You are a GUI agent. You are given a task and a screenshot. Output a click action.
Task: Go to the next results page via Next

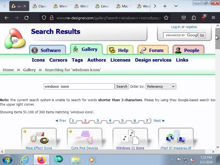159,121
